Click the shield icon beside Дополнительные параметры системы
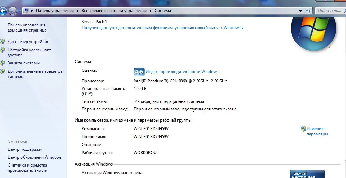 [x=2, y=71]
